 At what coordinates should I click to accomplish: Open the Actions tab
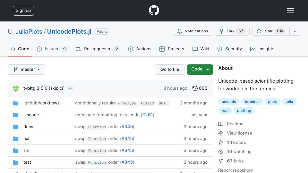pyautogui.click(x=140, y=49)
